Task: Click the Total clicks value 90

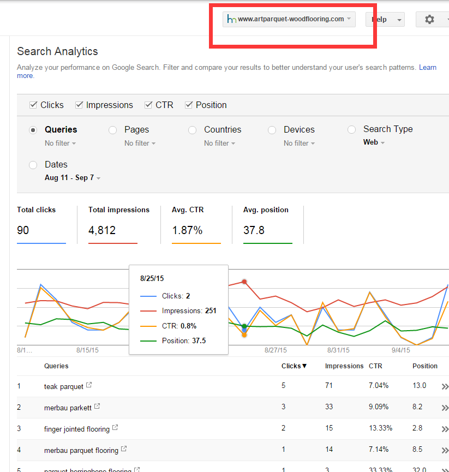Action: point(23,230)
